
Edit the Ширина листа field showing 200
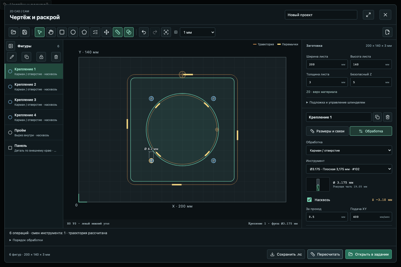pos(327,64)
